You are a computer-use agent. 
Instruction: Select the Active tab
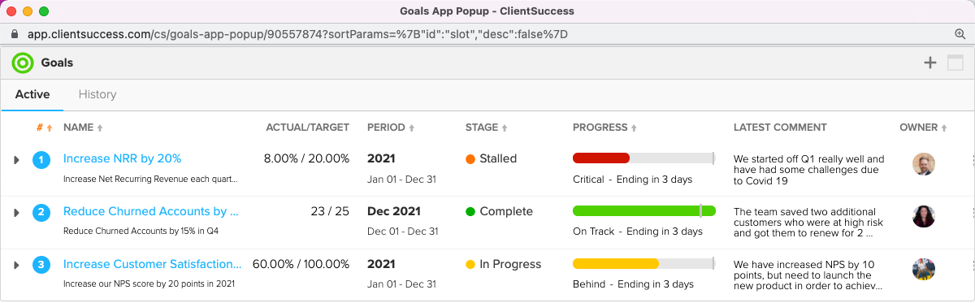32,94
